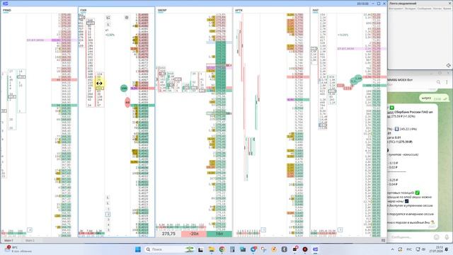Click the green 100 order marker in FIXR

(124, 88)
